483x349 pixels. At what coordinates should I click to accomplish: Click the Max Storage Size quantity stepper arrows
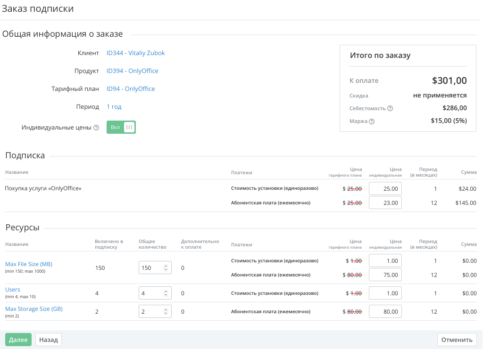(x=166, y=312)
